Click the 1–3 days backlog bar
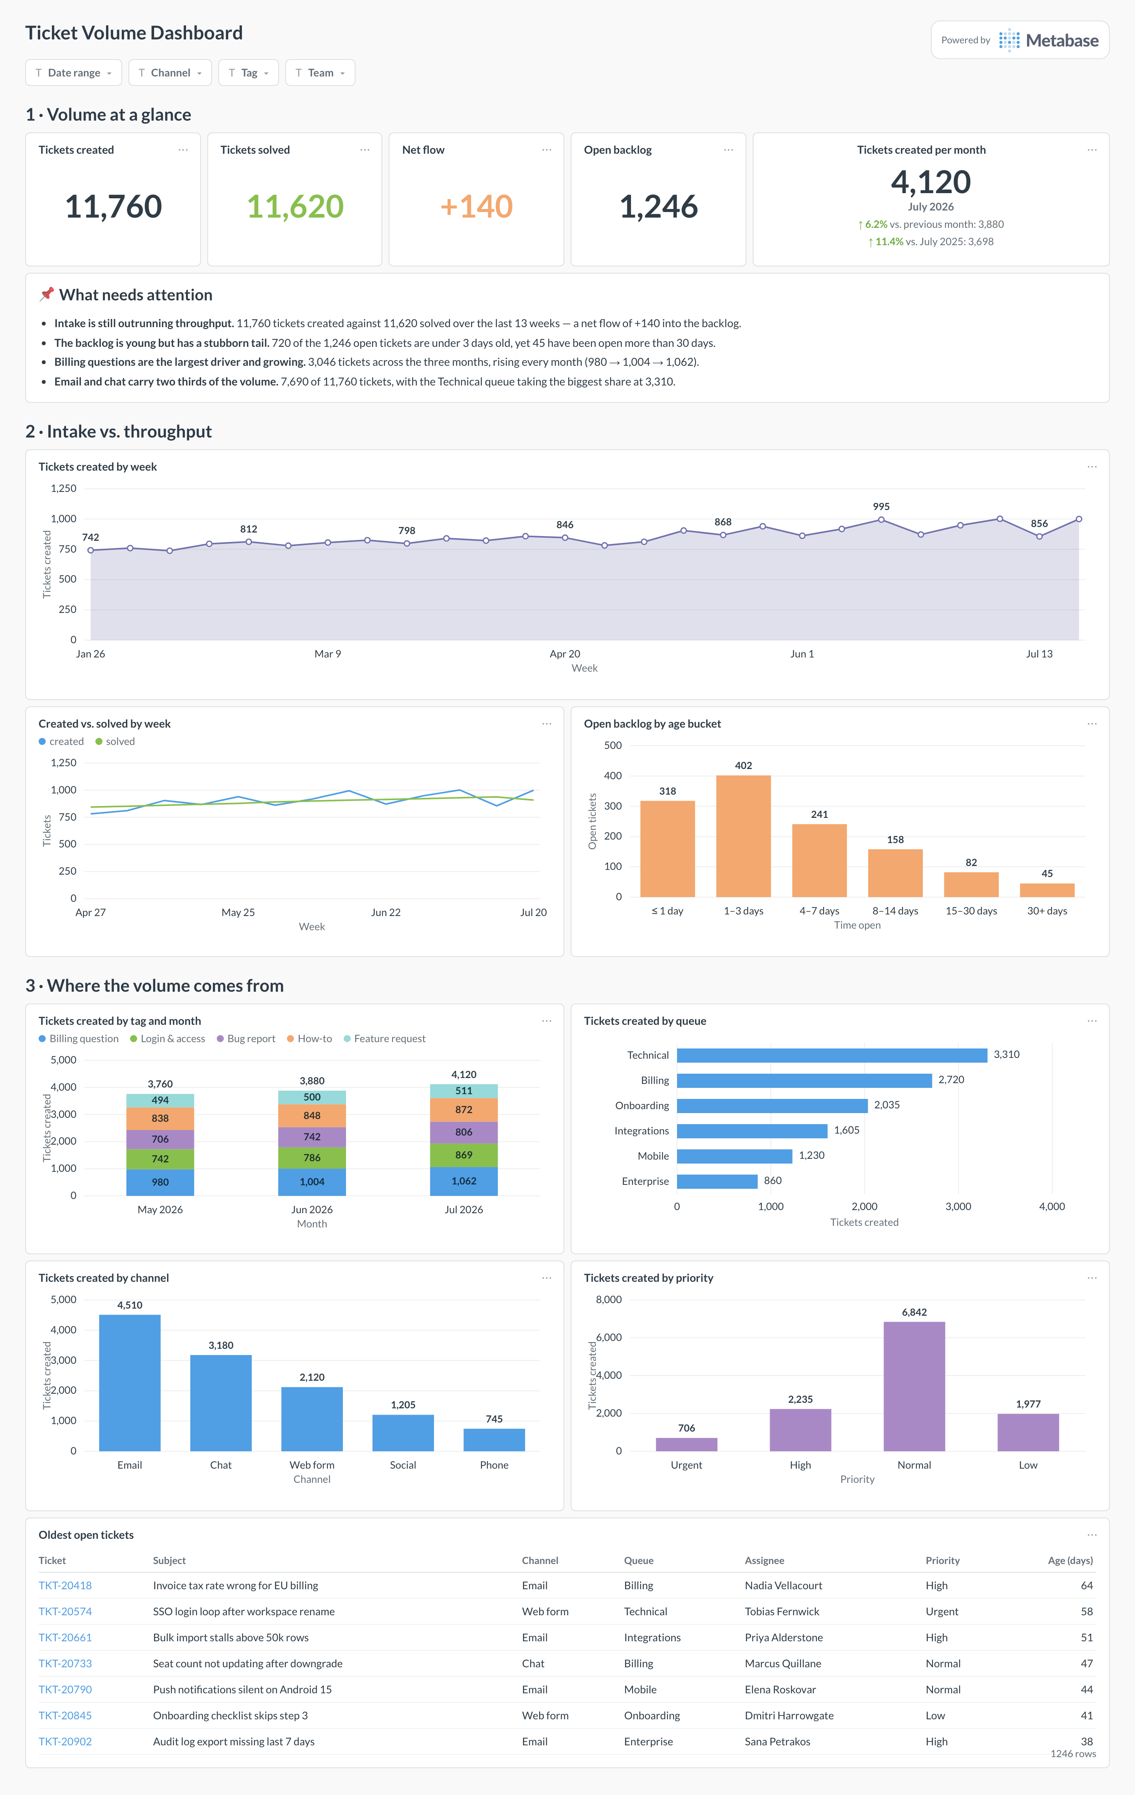The width and height of the screenshot is (1135, 1795). (744, 836)
